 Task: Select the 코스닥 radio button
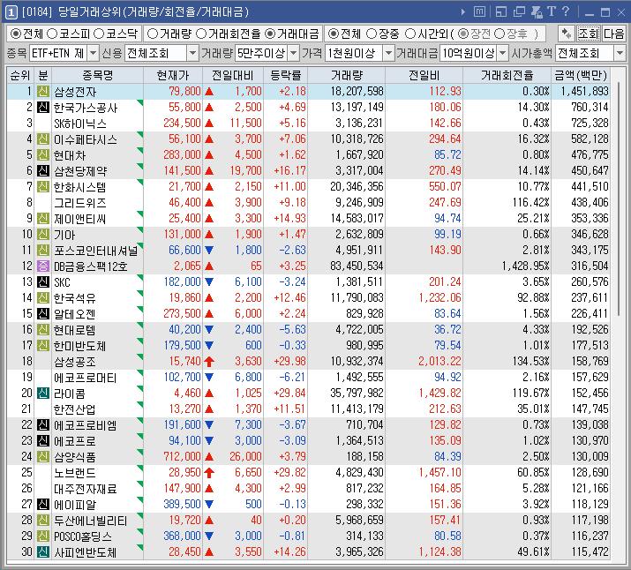tap(99, 34)
